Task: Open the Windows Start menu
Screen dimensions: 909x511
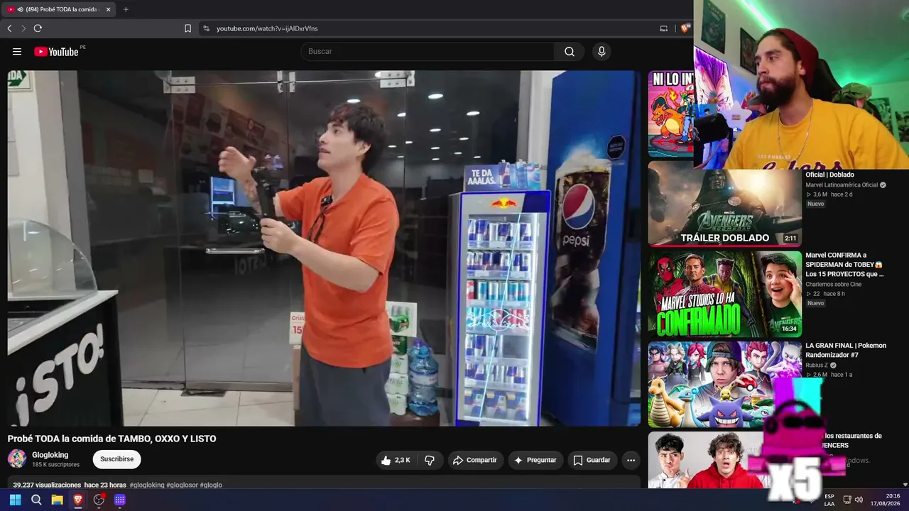Action: [16, 500]
